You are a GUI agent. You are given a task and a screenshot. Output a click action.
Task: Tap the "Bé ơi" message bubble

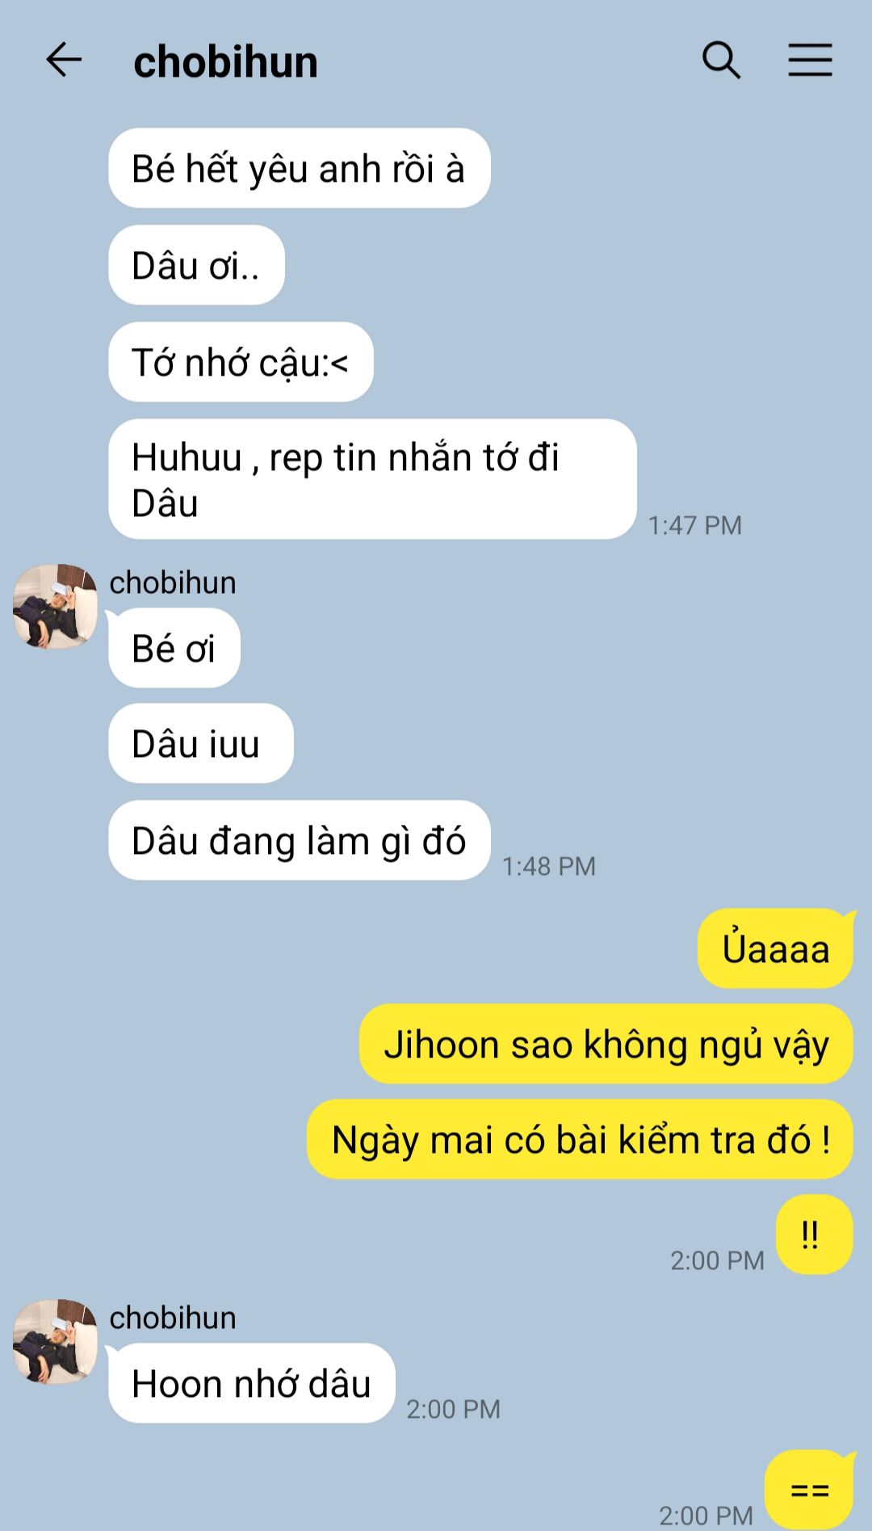tap(174, 648)
